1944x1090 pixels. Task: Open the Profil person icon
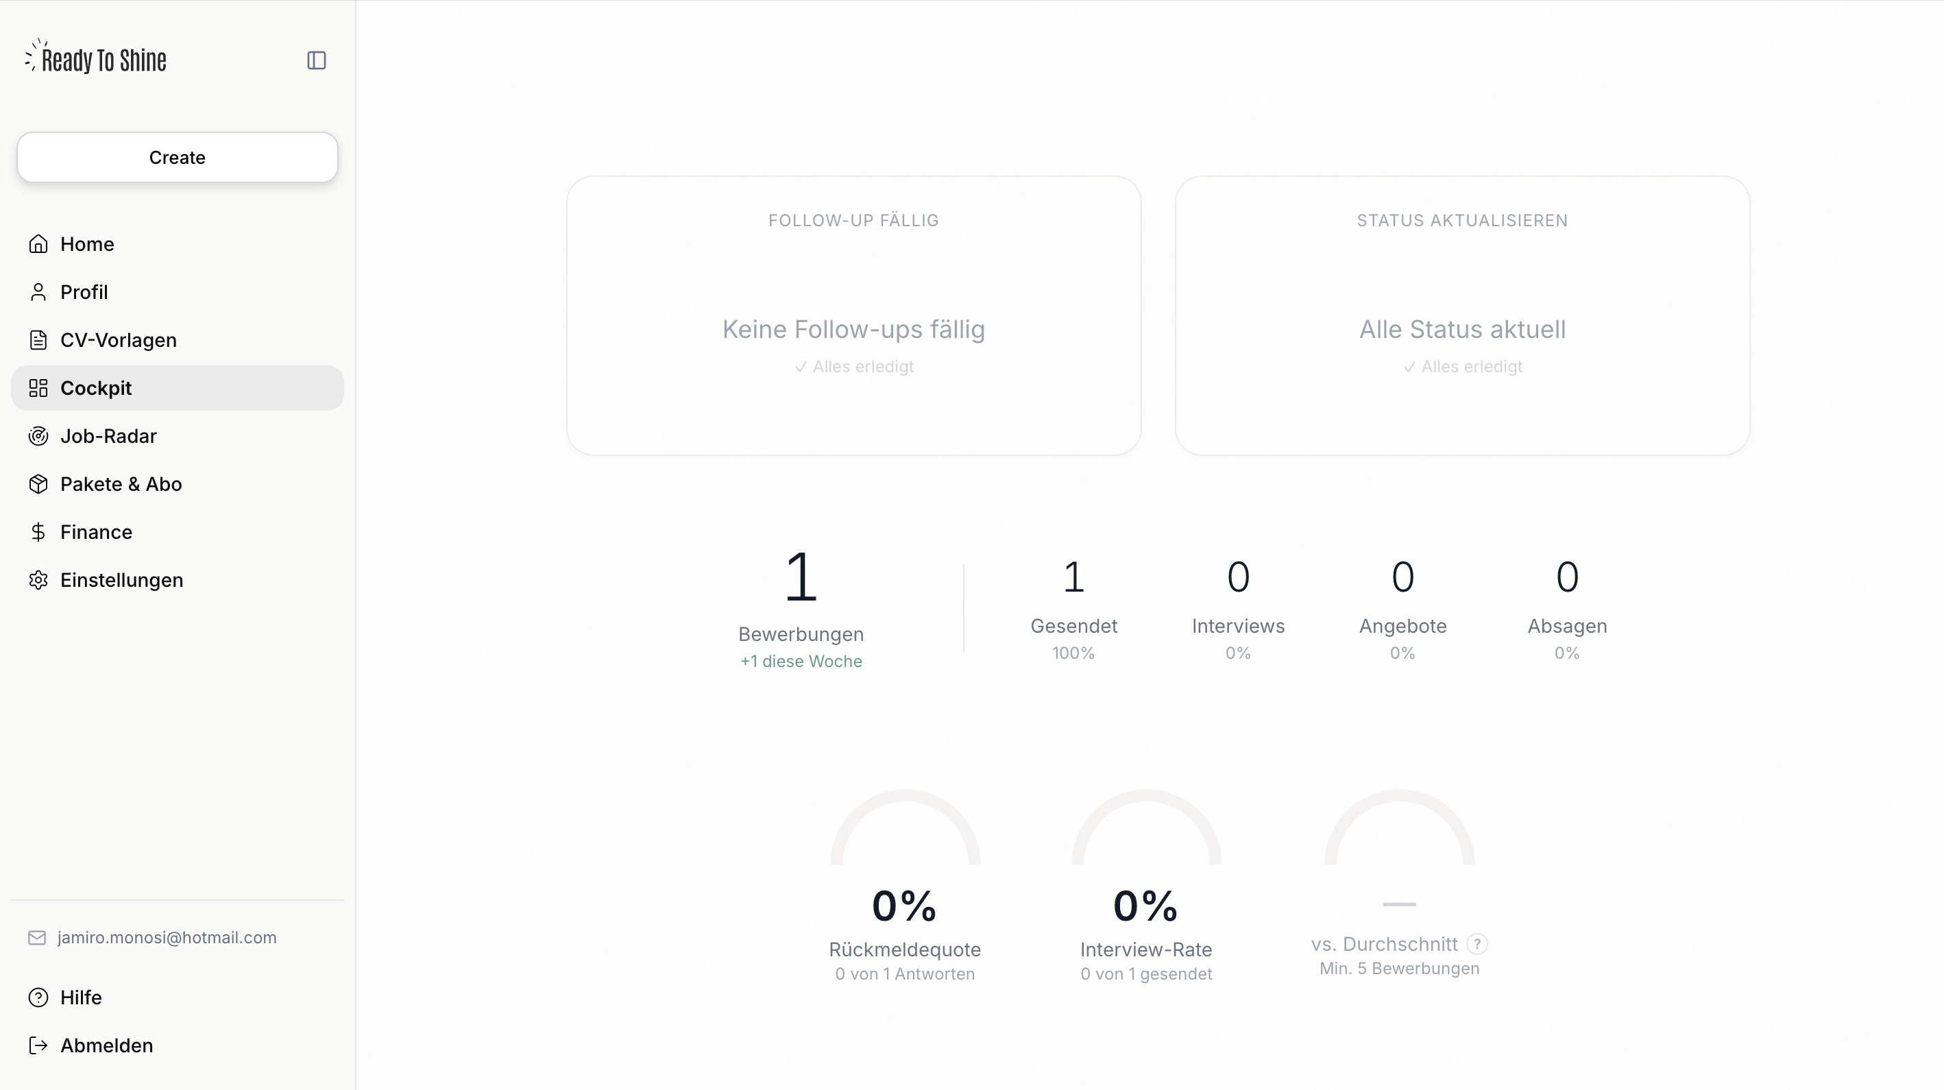38,292
